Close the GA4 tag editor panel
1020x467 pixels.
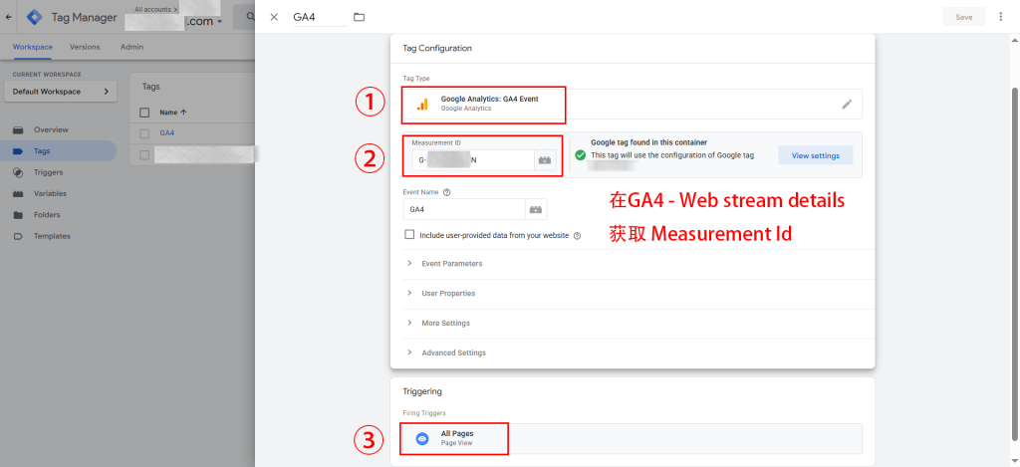tap(274, 18)
